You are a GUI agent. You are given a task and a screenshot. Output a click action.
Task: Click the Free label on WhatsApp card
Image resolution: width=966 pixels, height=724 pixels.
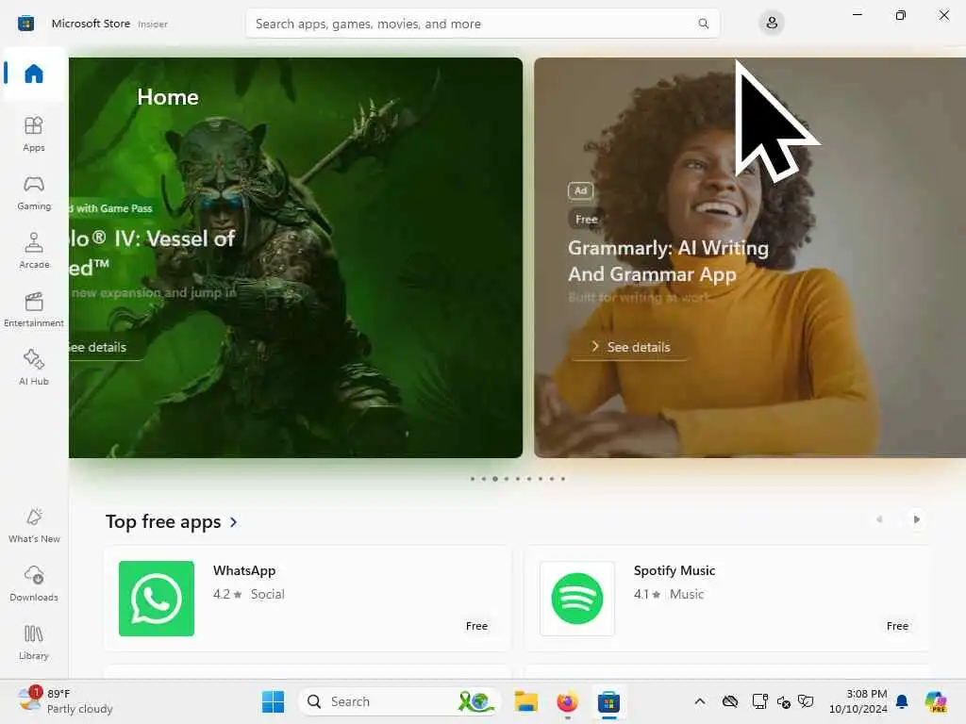(476, 626)
